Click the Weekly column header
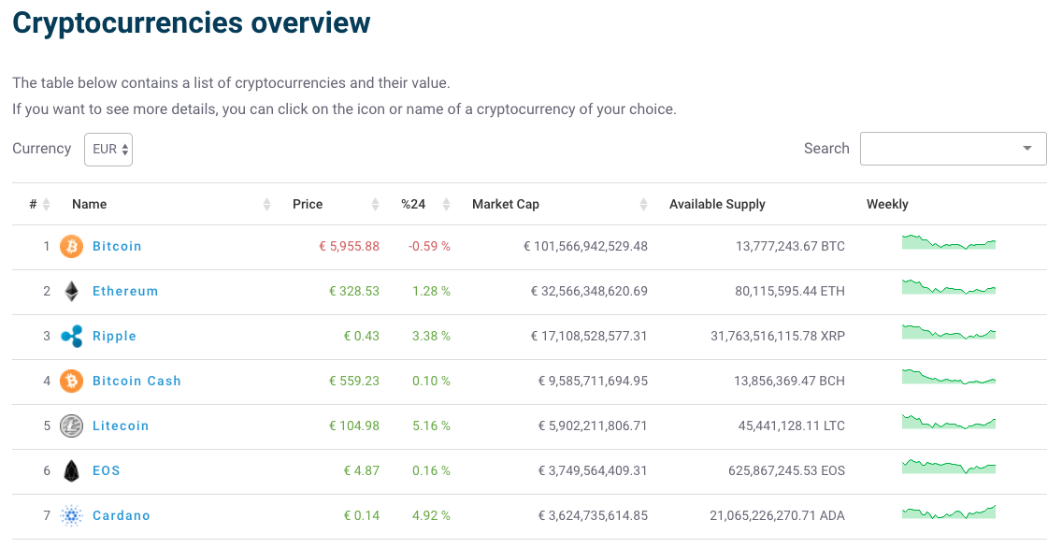1062x548 pixels. coord(887,204)
